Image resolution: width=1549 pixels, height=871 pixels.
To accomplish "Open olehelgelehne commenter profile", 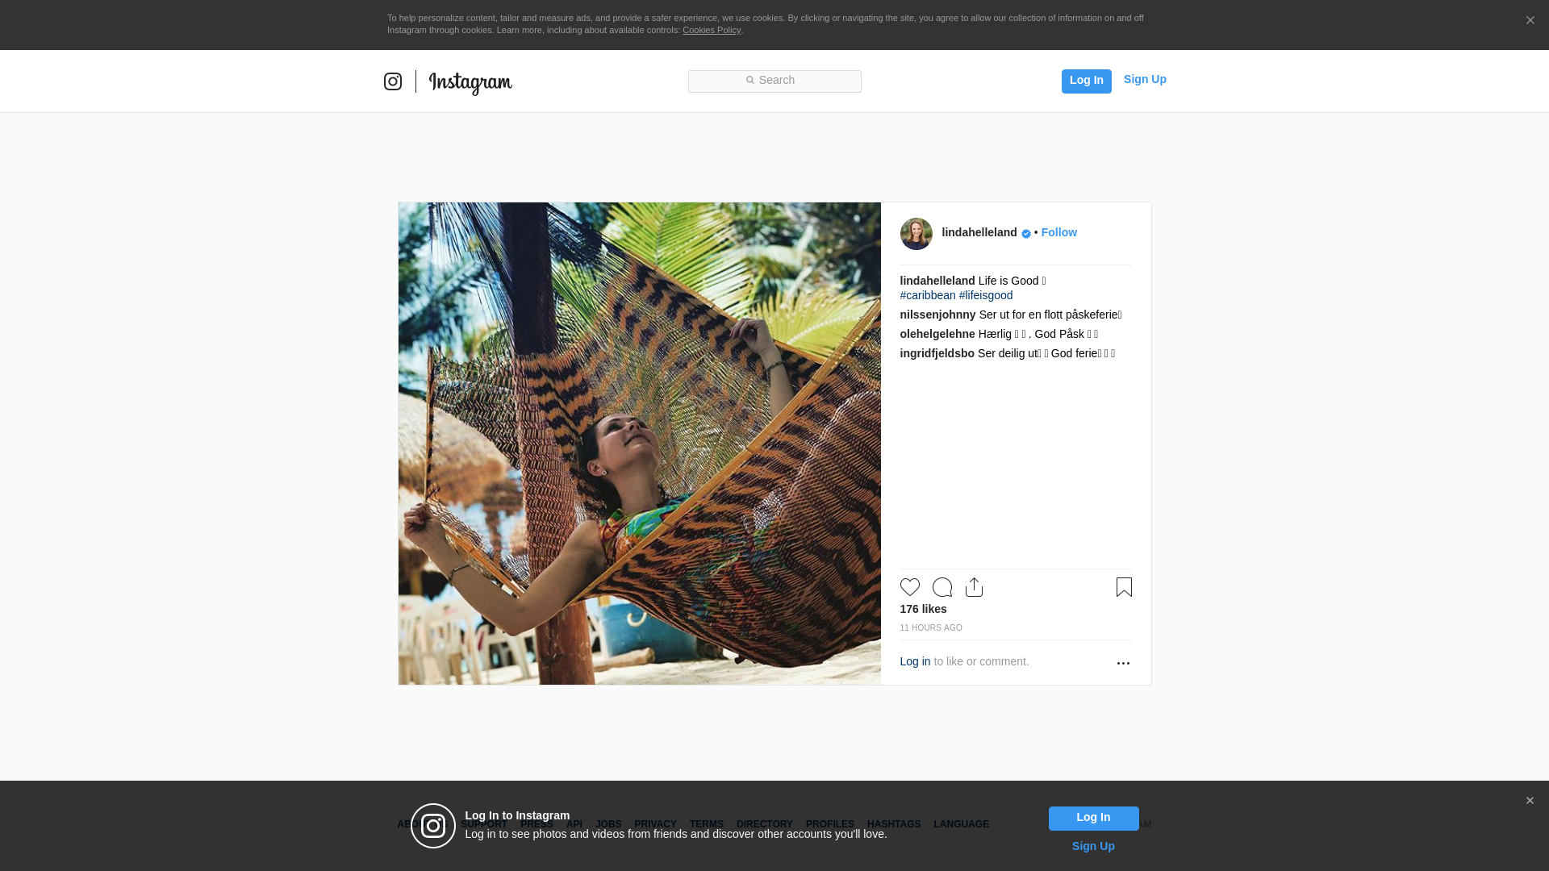I will 937,334.
